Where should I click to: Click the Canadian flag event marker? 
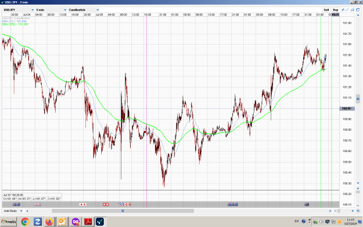click(x=127, y=204)
